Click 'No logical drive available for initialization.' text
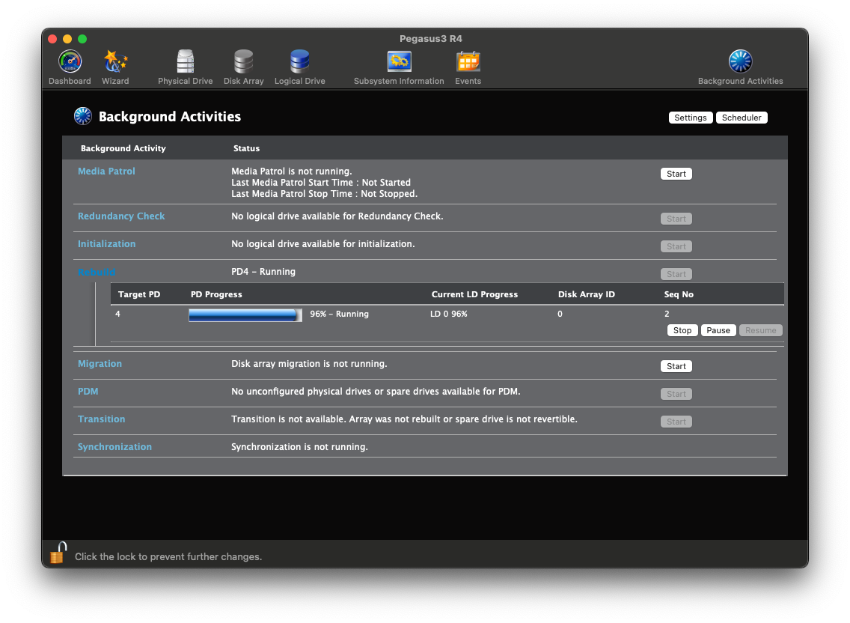The width and height of the screenshot is (850, 623). (323, 243)
